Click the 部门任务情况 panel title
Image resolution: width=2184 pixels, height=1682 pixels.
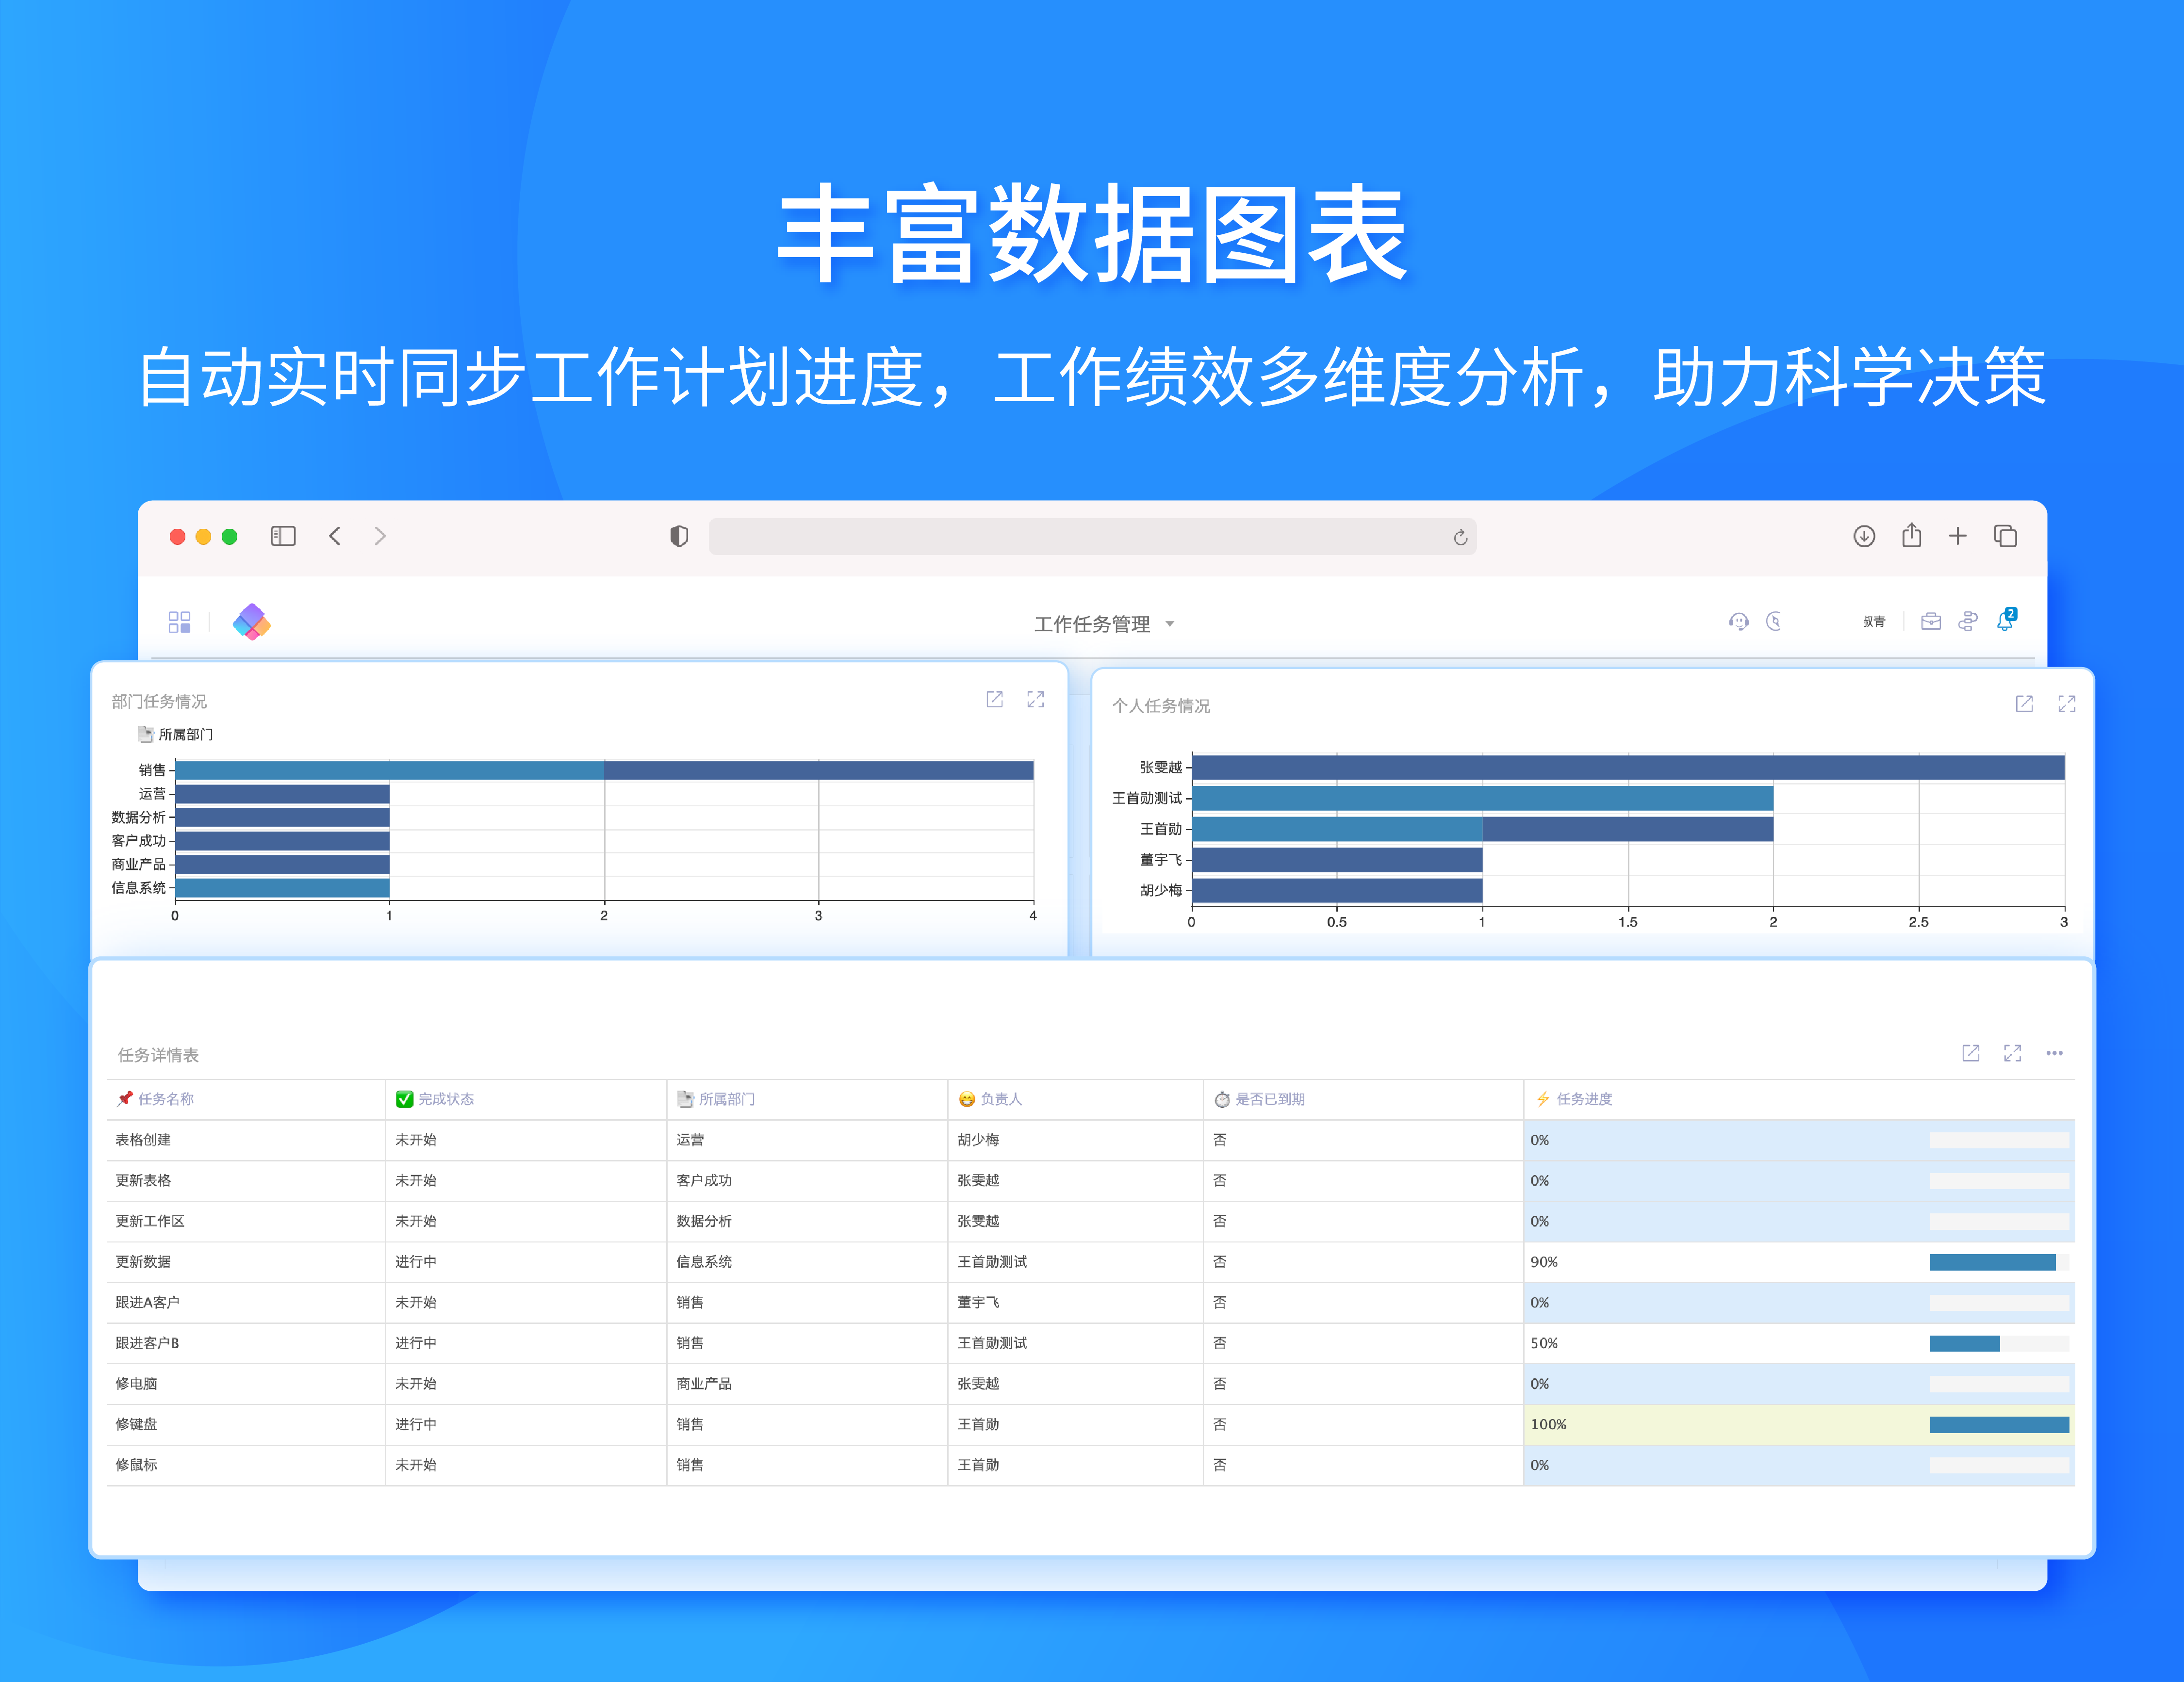[159, 701]
